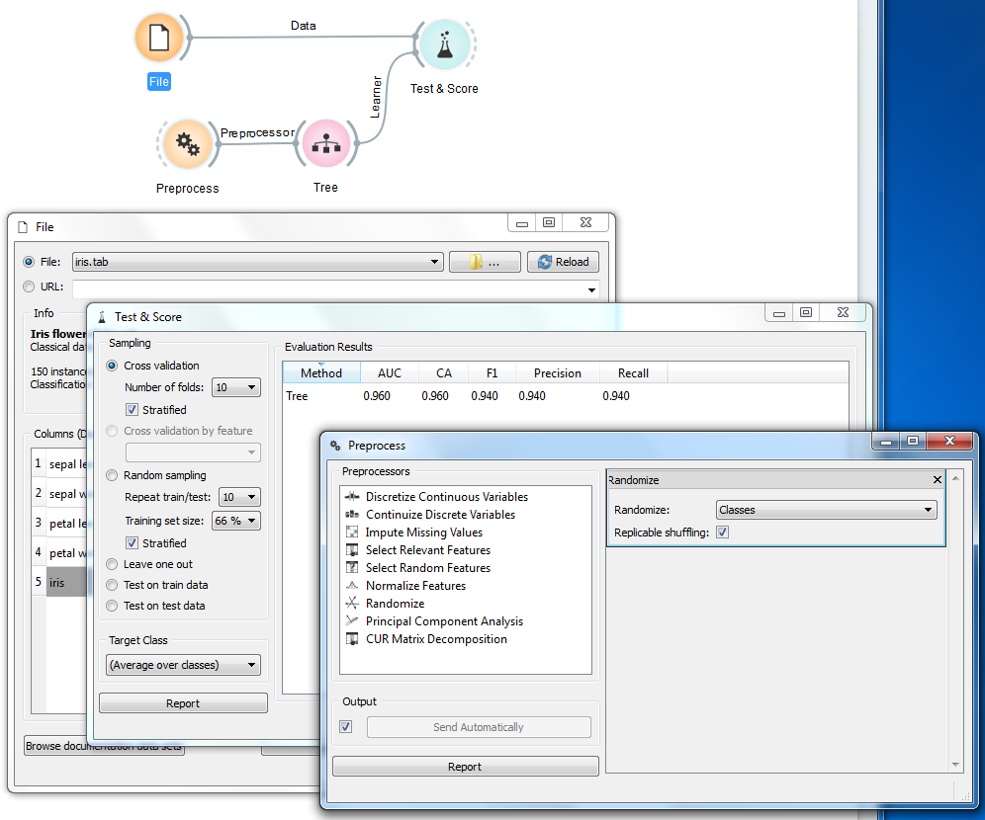
Task: Click the Reload button
Action: [x=563, y=262]
